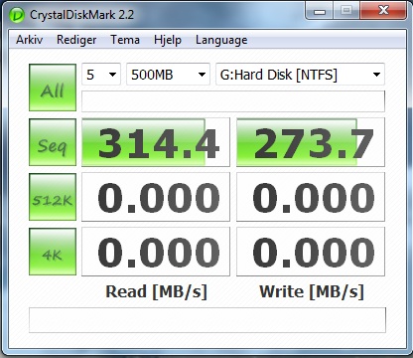Click the blank status bar below drive selector
Image resolution: width=413 pixels, height=358 pixels.
(233, 101)
